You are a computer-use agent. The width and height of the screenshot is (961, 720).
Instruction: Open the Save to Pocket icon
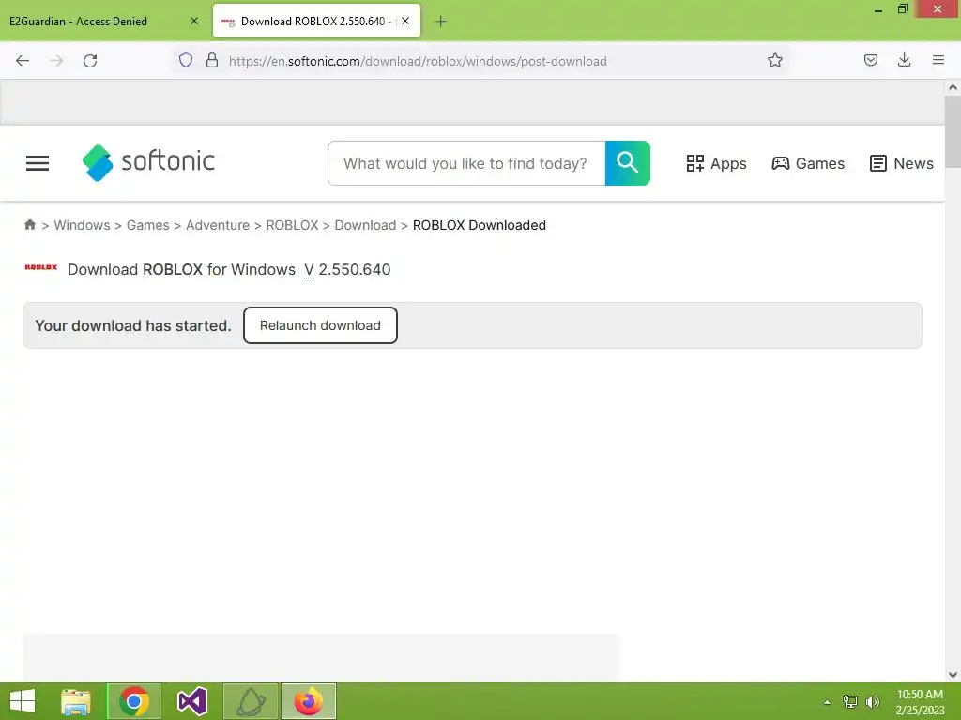click(870, 60)
